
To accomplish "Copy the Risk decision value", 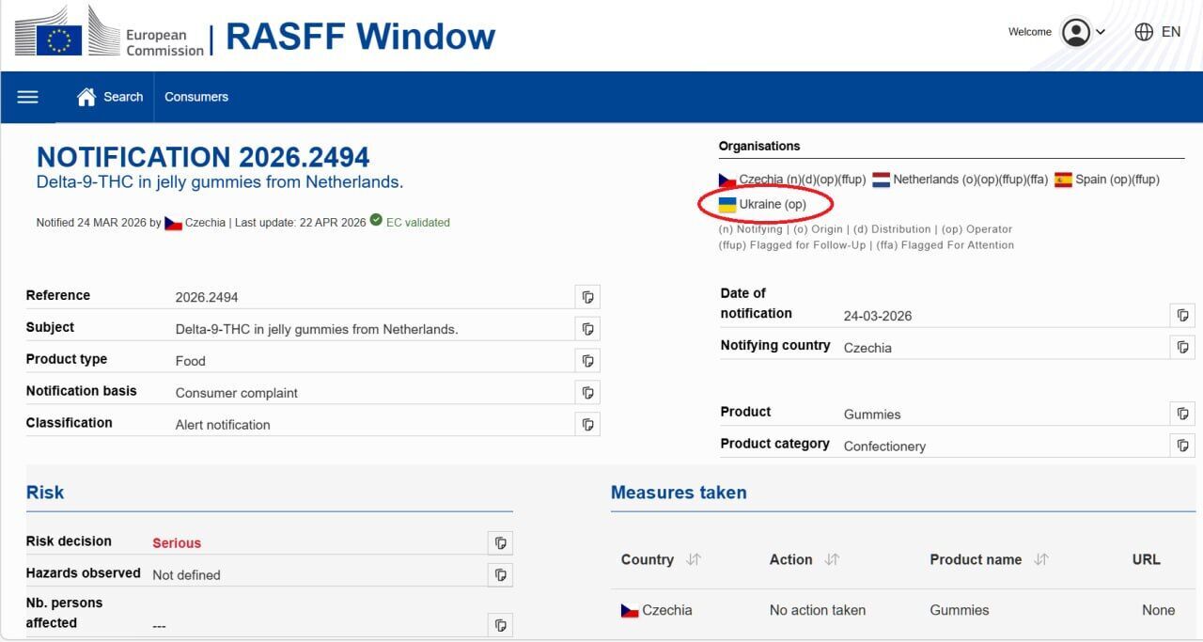I will 500,543.
